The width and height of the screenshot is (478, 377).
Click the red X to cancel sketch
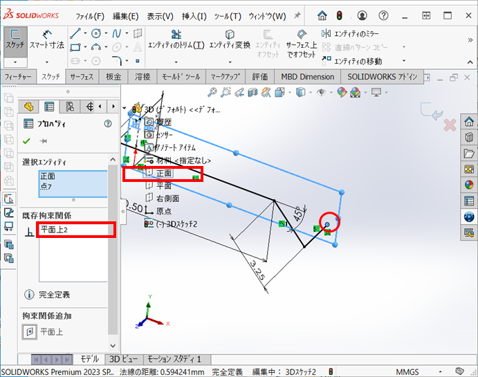pos(448,125)
